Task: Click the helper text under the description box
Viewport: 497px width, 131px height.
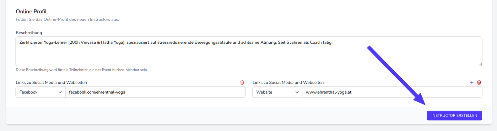Action: tap(82, 70)
